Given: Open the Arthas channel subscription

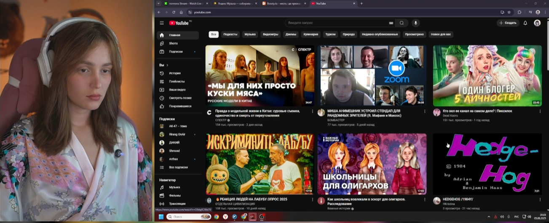Looking at the screenshot, I should [x=178, y=159].
